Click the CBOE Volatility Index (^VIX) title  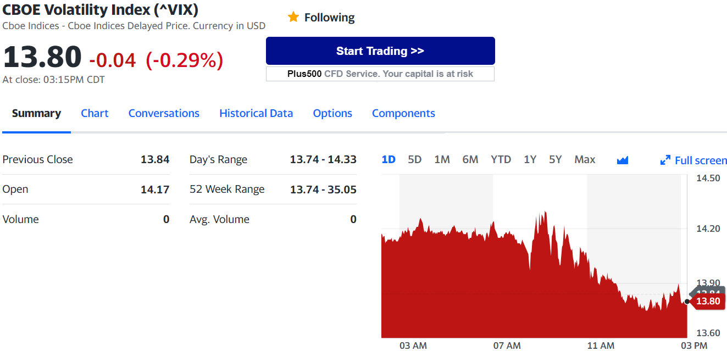[101, 9]
